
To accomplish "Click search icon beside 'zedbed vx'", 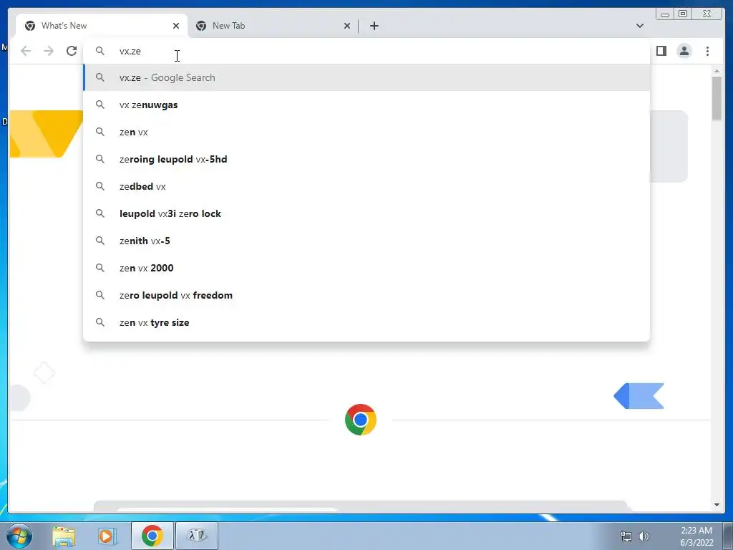I will 100,186.
